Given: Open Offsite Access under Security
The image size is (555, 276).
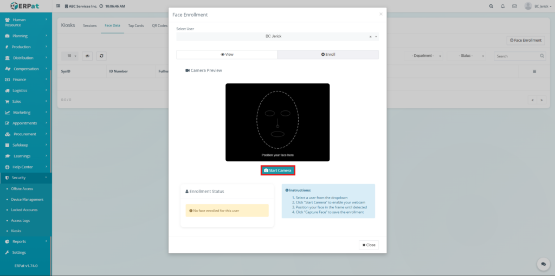Looking at the screenshot, I should pyautogui.click(x=22, y=189).
